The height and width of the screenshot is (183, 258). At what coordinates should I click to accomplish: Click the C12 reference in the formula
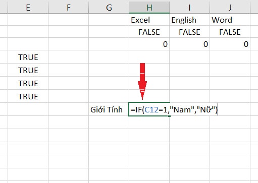coord(151,110)
